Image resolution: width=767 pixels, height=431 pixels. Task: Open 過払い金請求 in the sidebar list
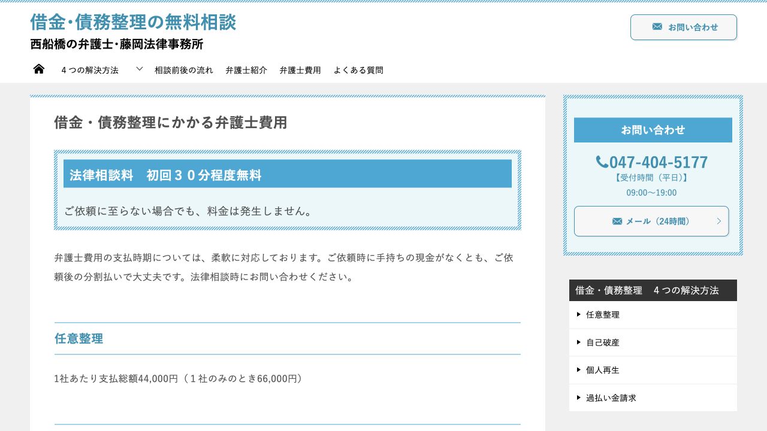653,397
